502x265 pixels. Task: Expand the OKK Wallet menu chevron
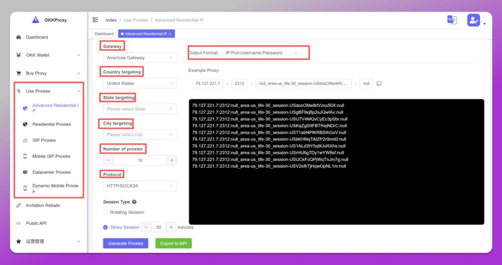pyautogui.click(x=79, y=55)
